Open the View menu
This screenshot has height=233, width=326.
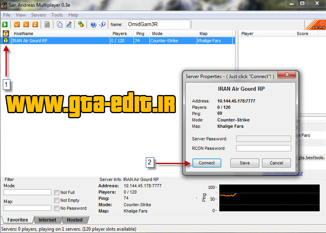(x=21, y=15)
